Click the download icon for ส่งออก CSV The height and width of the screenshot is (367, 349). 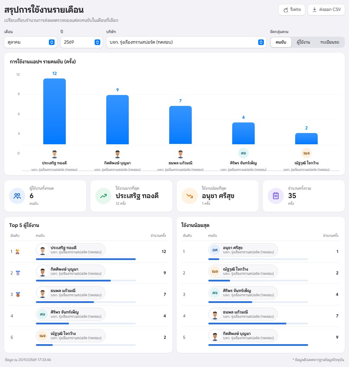(315, 10)
